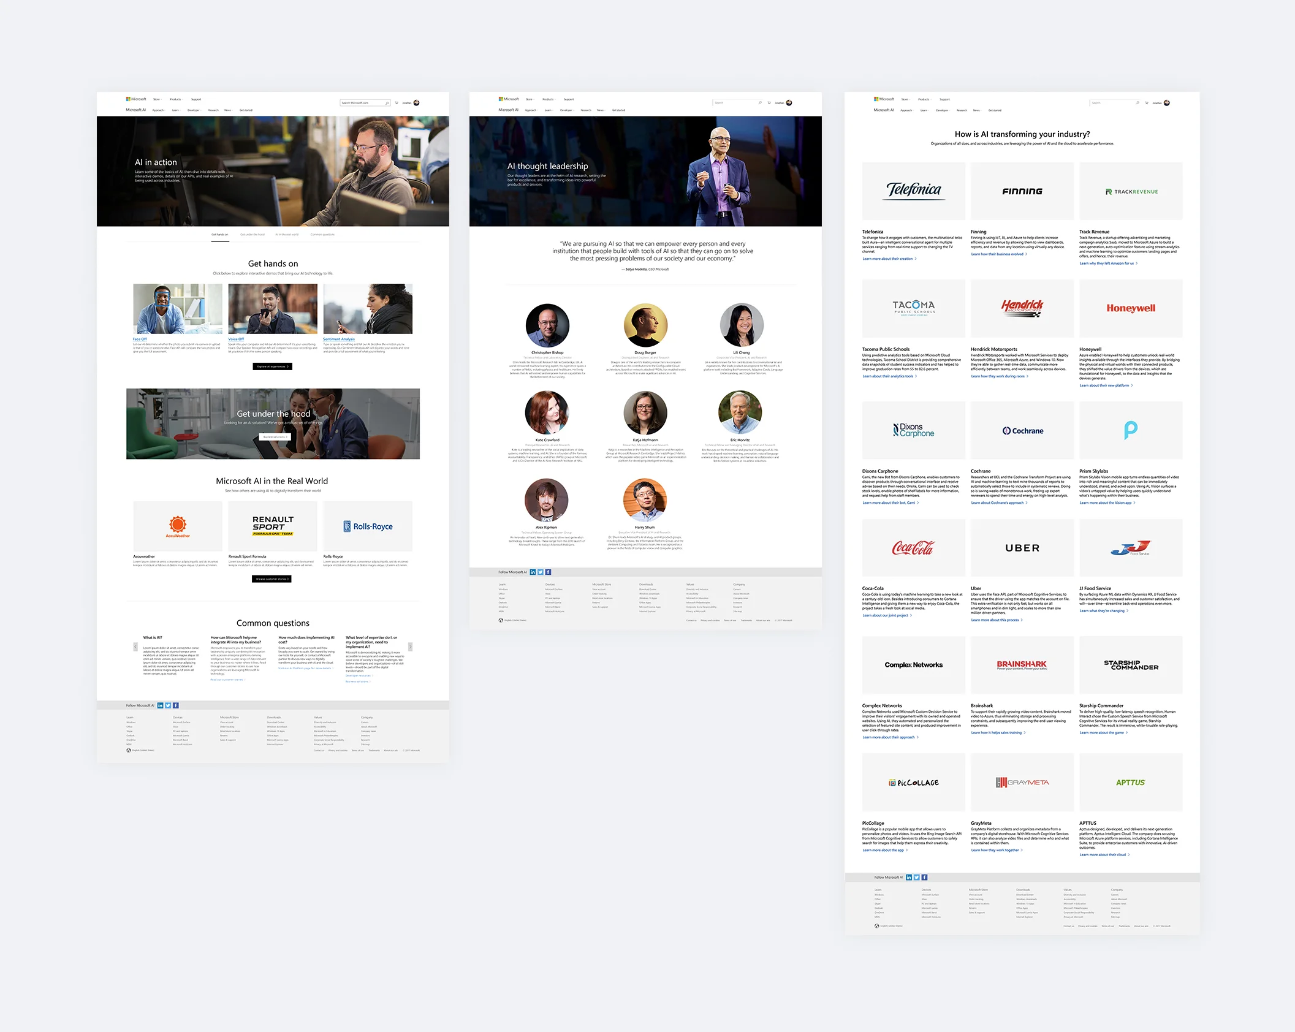1295x1032 pixels.
Task: Click the Explore AI experiences button
Action: coord(272,366)
